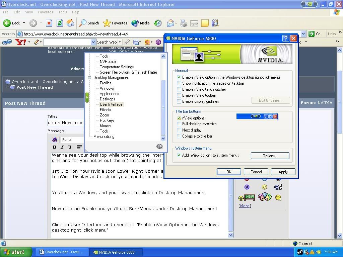Click the Apply button

[283, 172]
